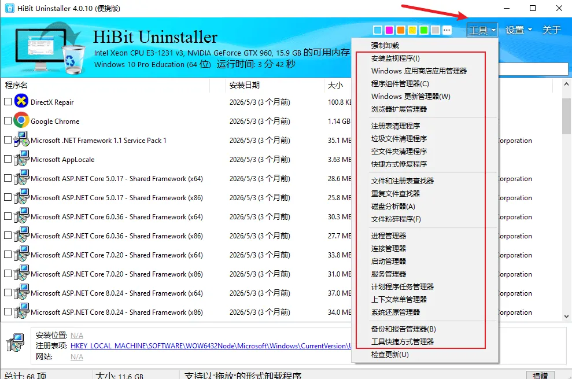Click the HiBit Uninstaller title bar icon
Viewport: 572px width, 379px height.
tap(9, 8)
